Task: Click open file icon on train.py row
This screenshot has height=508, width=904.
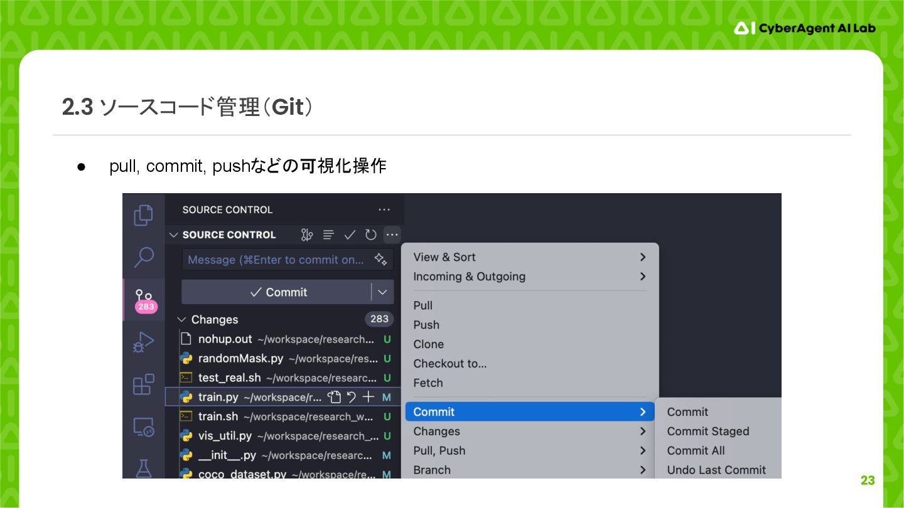Action: (x=335, y=397)
